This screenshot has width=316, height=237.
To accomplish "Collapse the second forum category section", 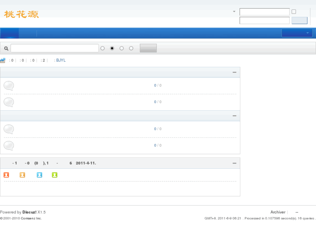I will tap(234, 116).
